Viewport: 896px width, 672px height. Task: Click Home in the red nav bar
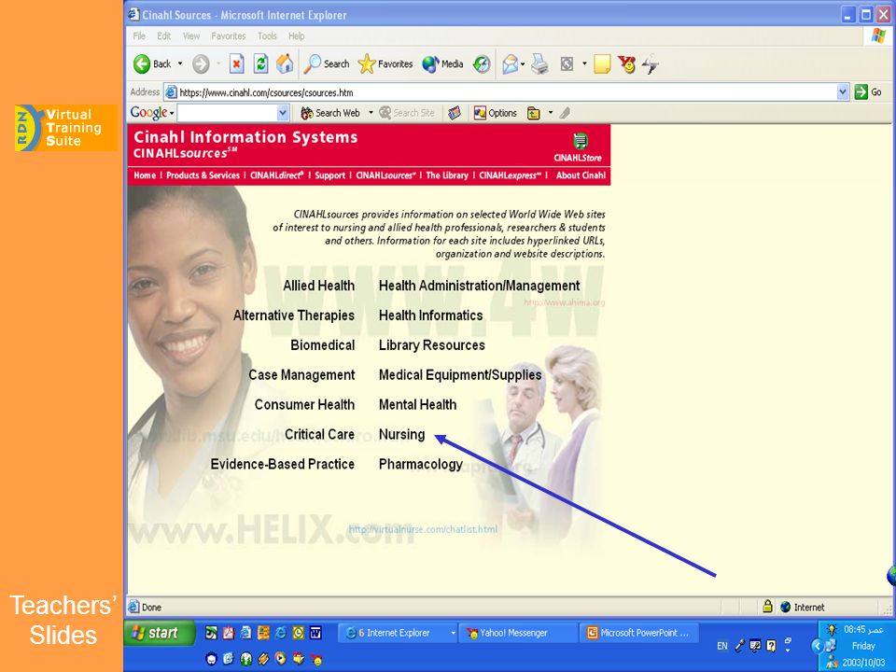coord(145,175)
